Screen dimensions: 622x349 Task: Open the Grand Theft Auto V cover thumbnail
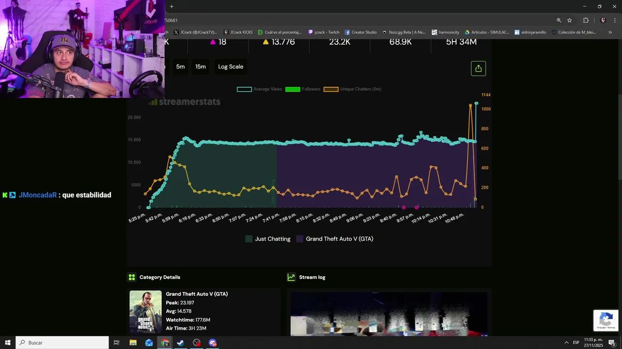(x=145, y=312)
